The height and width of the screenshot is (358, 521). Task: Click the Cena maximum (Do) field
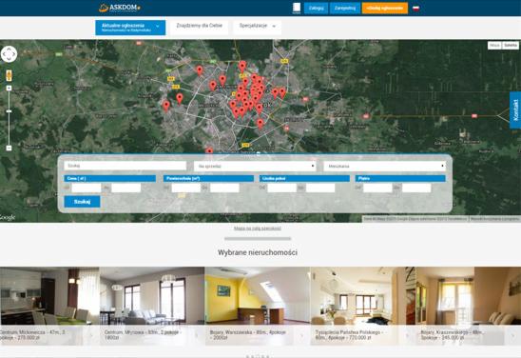(x=125, y=188)
